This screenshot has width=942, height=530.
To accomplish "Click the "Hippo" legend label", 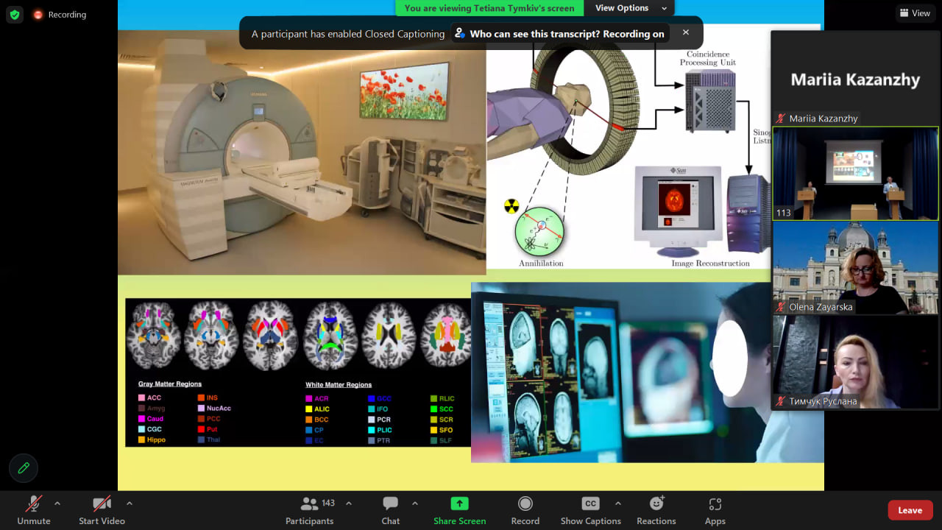I will coord(156,439).
